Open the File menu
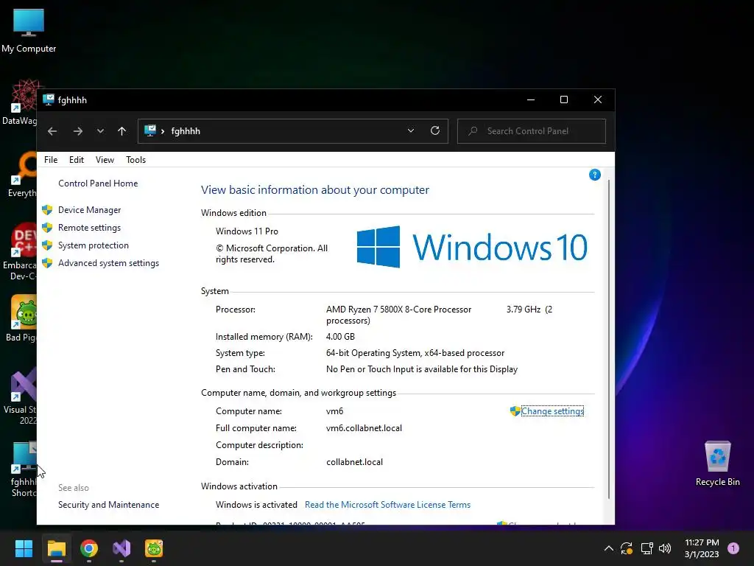The height and width of the screenshot is (566, 754). 51,160
